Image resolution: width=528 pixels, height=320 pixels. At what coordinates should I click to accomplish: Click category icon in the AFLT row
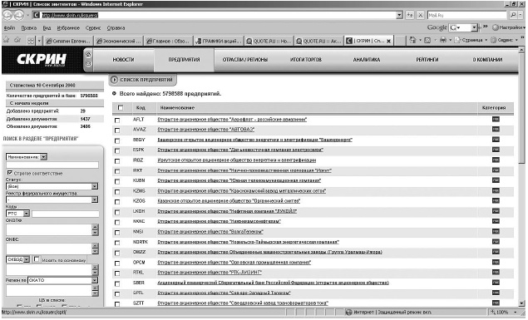[x=496, y=120]
